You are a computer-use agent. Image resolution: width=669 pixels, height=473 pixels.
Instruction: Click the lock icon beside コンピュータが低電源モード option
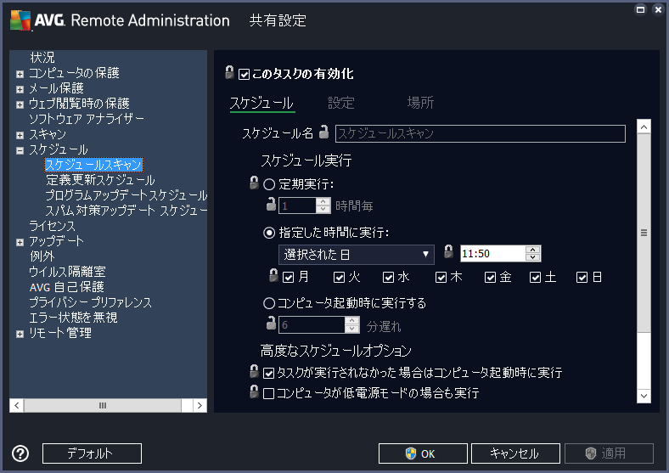(x=255, y=391)
